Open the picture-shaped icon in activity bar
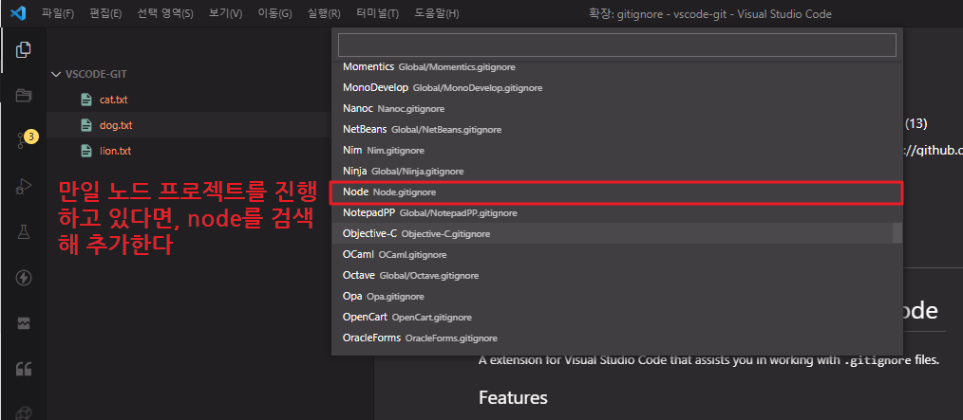Image resolution: width=963 pixels, height=420 pixels. [24, 323]
